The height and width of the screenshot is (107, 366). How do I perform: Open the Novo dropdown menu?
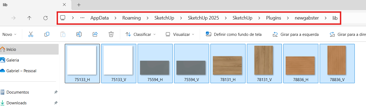coord(9,34)
